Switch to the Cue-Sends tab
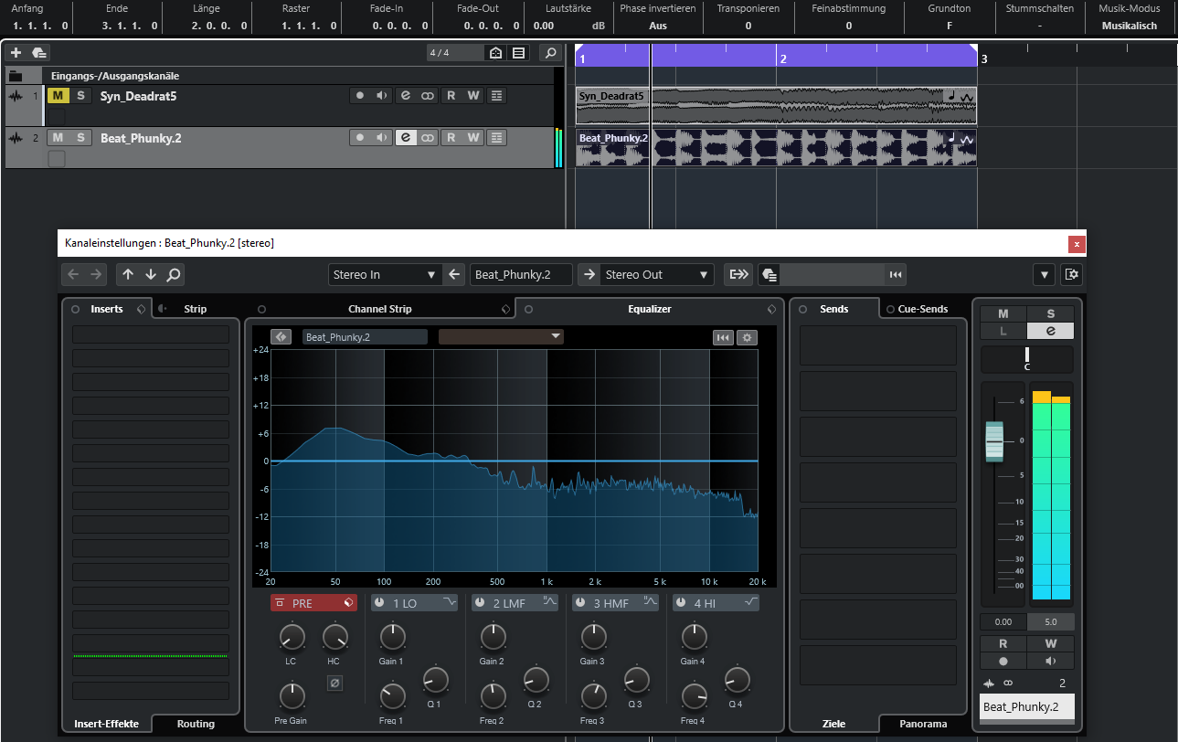Viewport: 1178px width, 742px height. [x=922, y=309]
